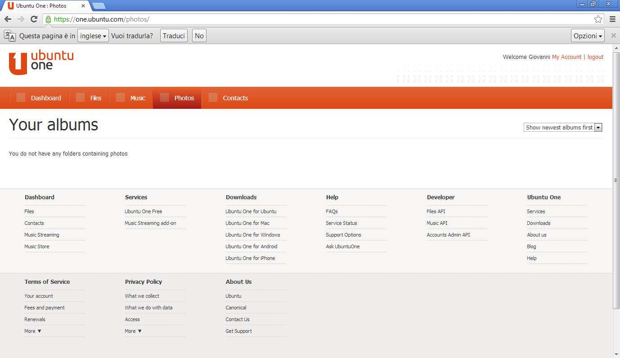Click the green padlock security icon
620x358 pixels.
(x=48, y=19)
